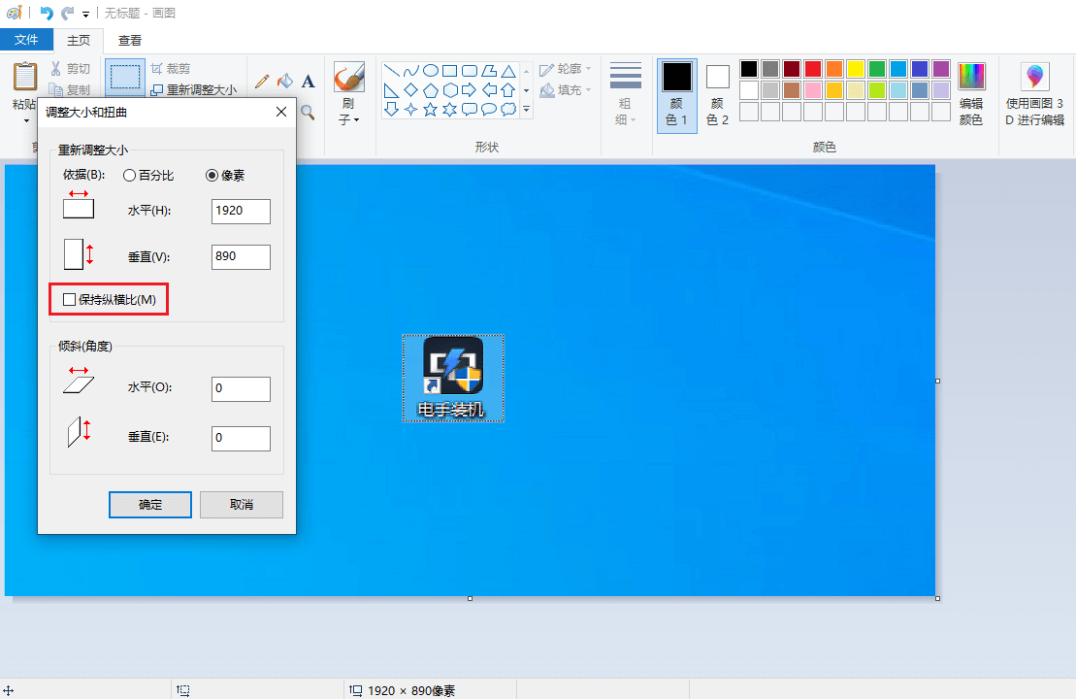Open the Quick Access Toolbar dropdown
The width and height of the screenshot is (1076, 699).
[x=85, y=14]
